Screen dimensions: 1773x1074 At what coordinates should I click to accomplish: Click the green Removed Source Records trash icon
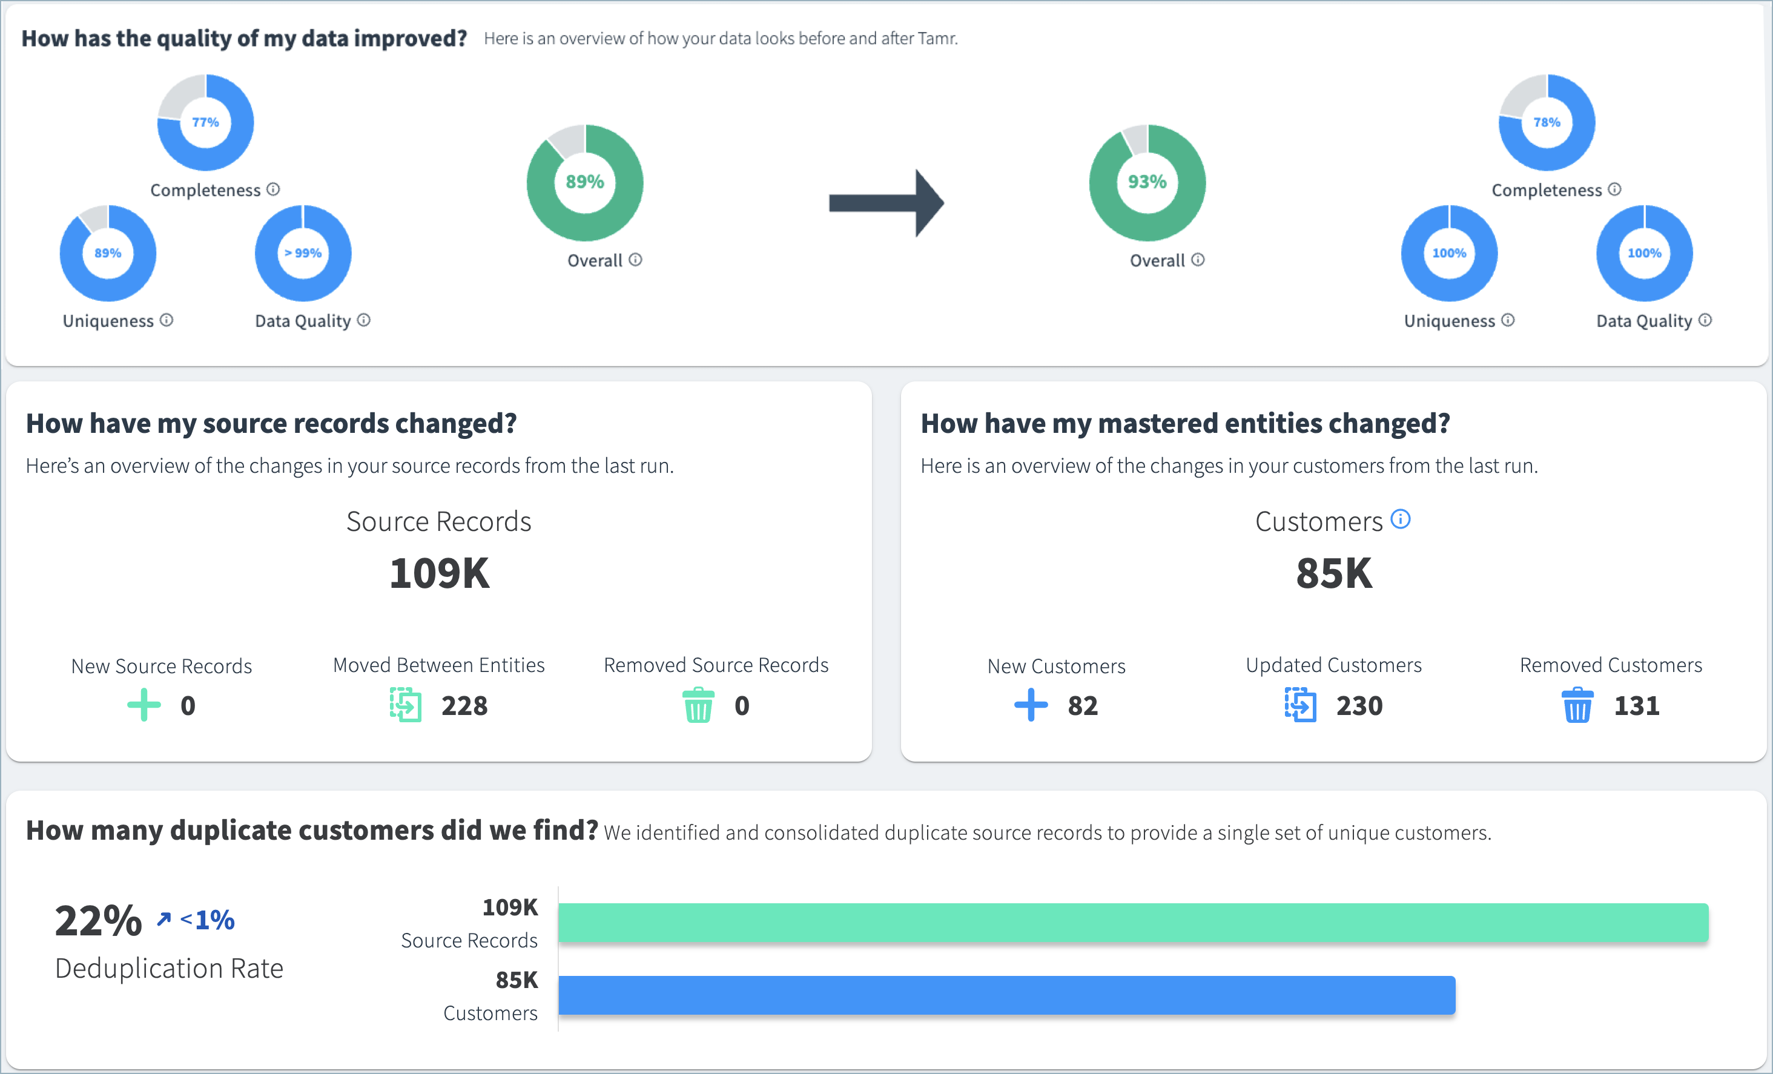click(698, 706)
